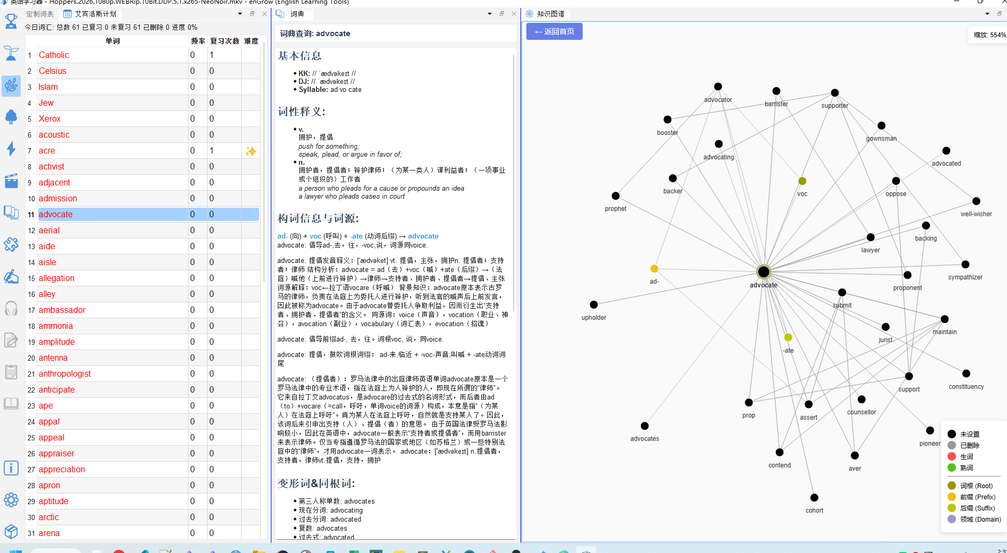Follow the -ate suffix link

[356, 236]
